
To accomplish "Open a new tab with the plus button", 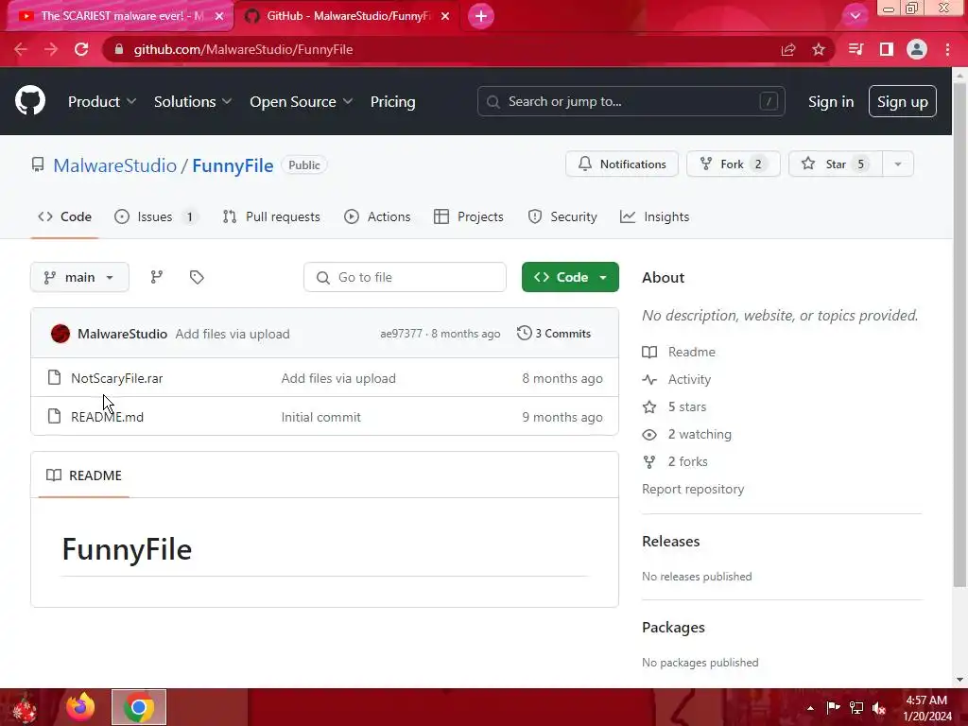I will 481,16.
